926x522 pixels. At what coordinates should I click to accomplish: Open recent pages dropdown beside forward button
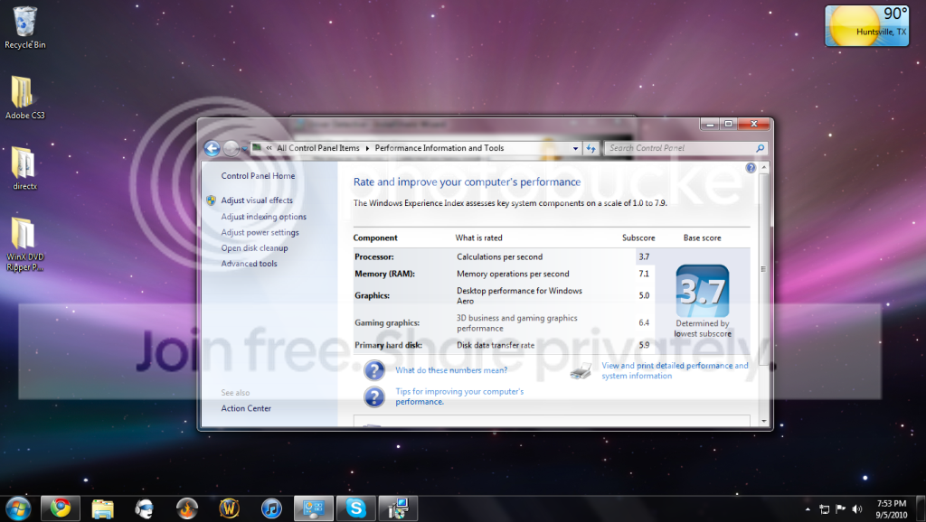(244, 149)
